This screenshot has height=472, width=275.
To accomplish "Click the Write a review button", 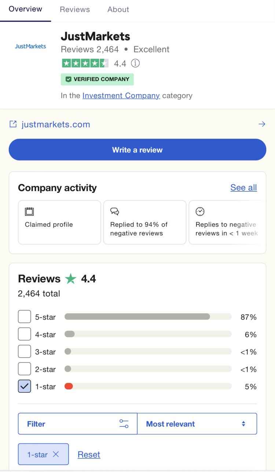I will (x=137, y=149).
